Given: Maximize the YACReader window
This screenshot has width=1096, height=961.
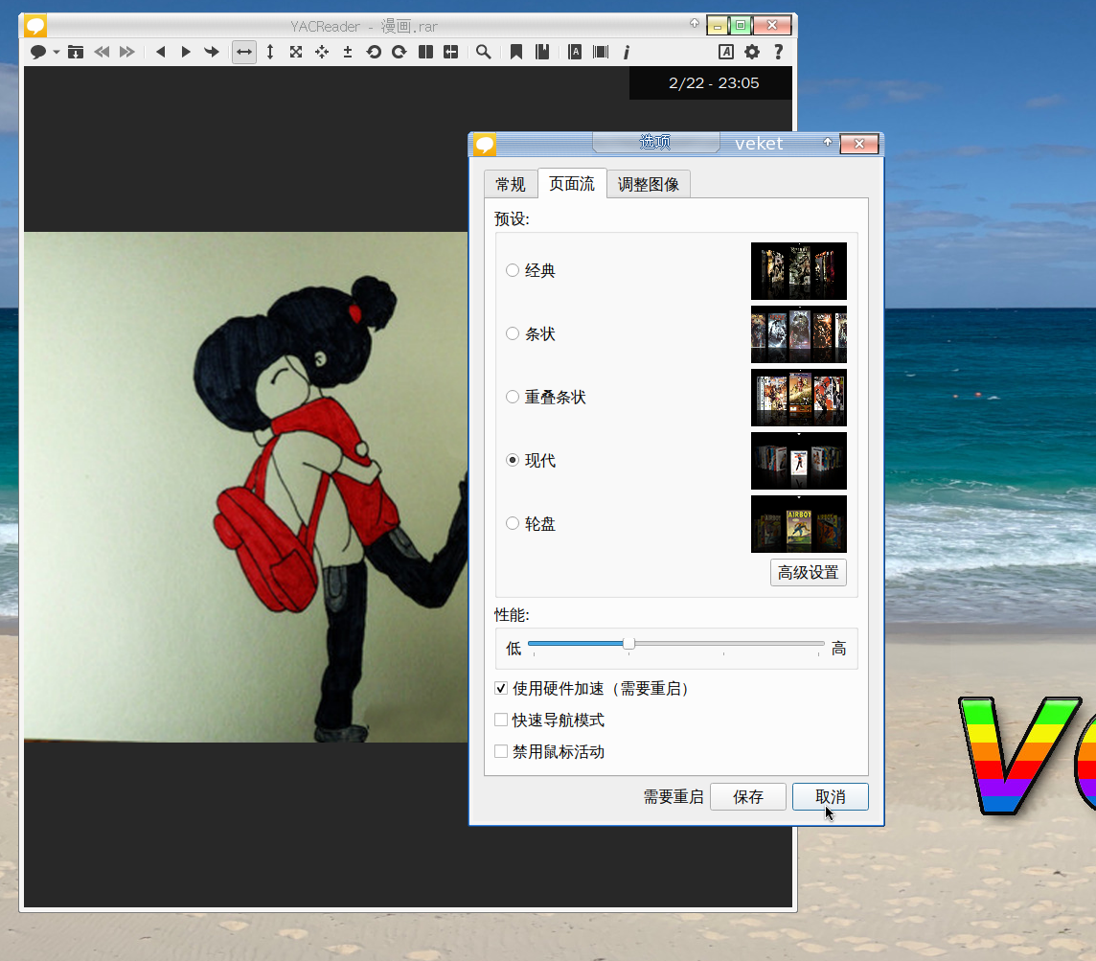Looking at the screenshot, I should 741,25.
